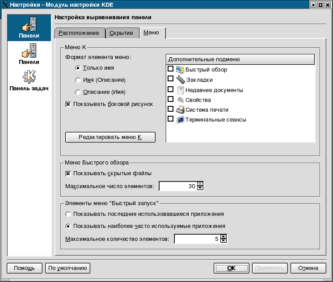Enable the Свойства submenu checkbox
333x282 pixels.
coord(170,99)
